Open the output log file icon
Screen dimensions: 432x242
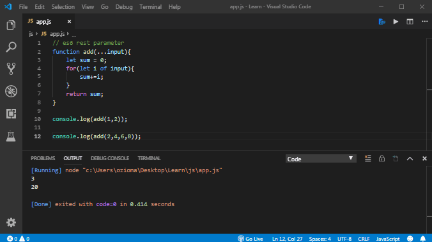(396, 158)
